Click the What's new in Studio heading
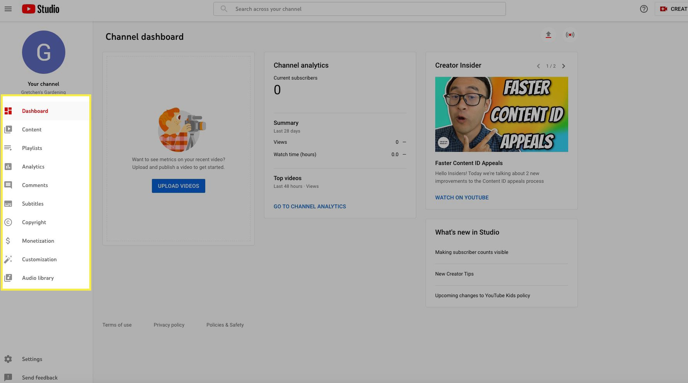The width and height of the screenshot is (688, 383). pyautogui.click(x=467, y=232)
